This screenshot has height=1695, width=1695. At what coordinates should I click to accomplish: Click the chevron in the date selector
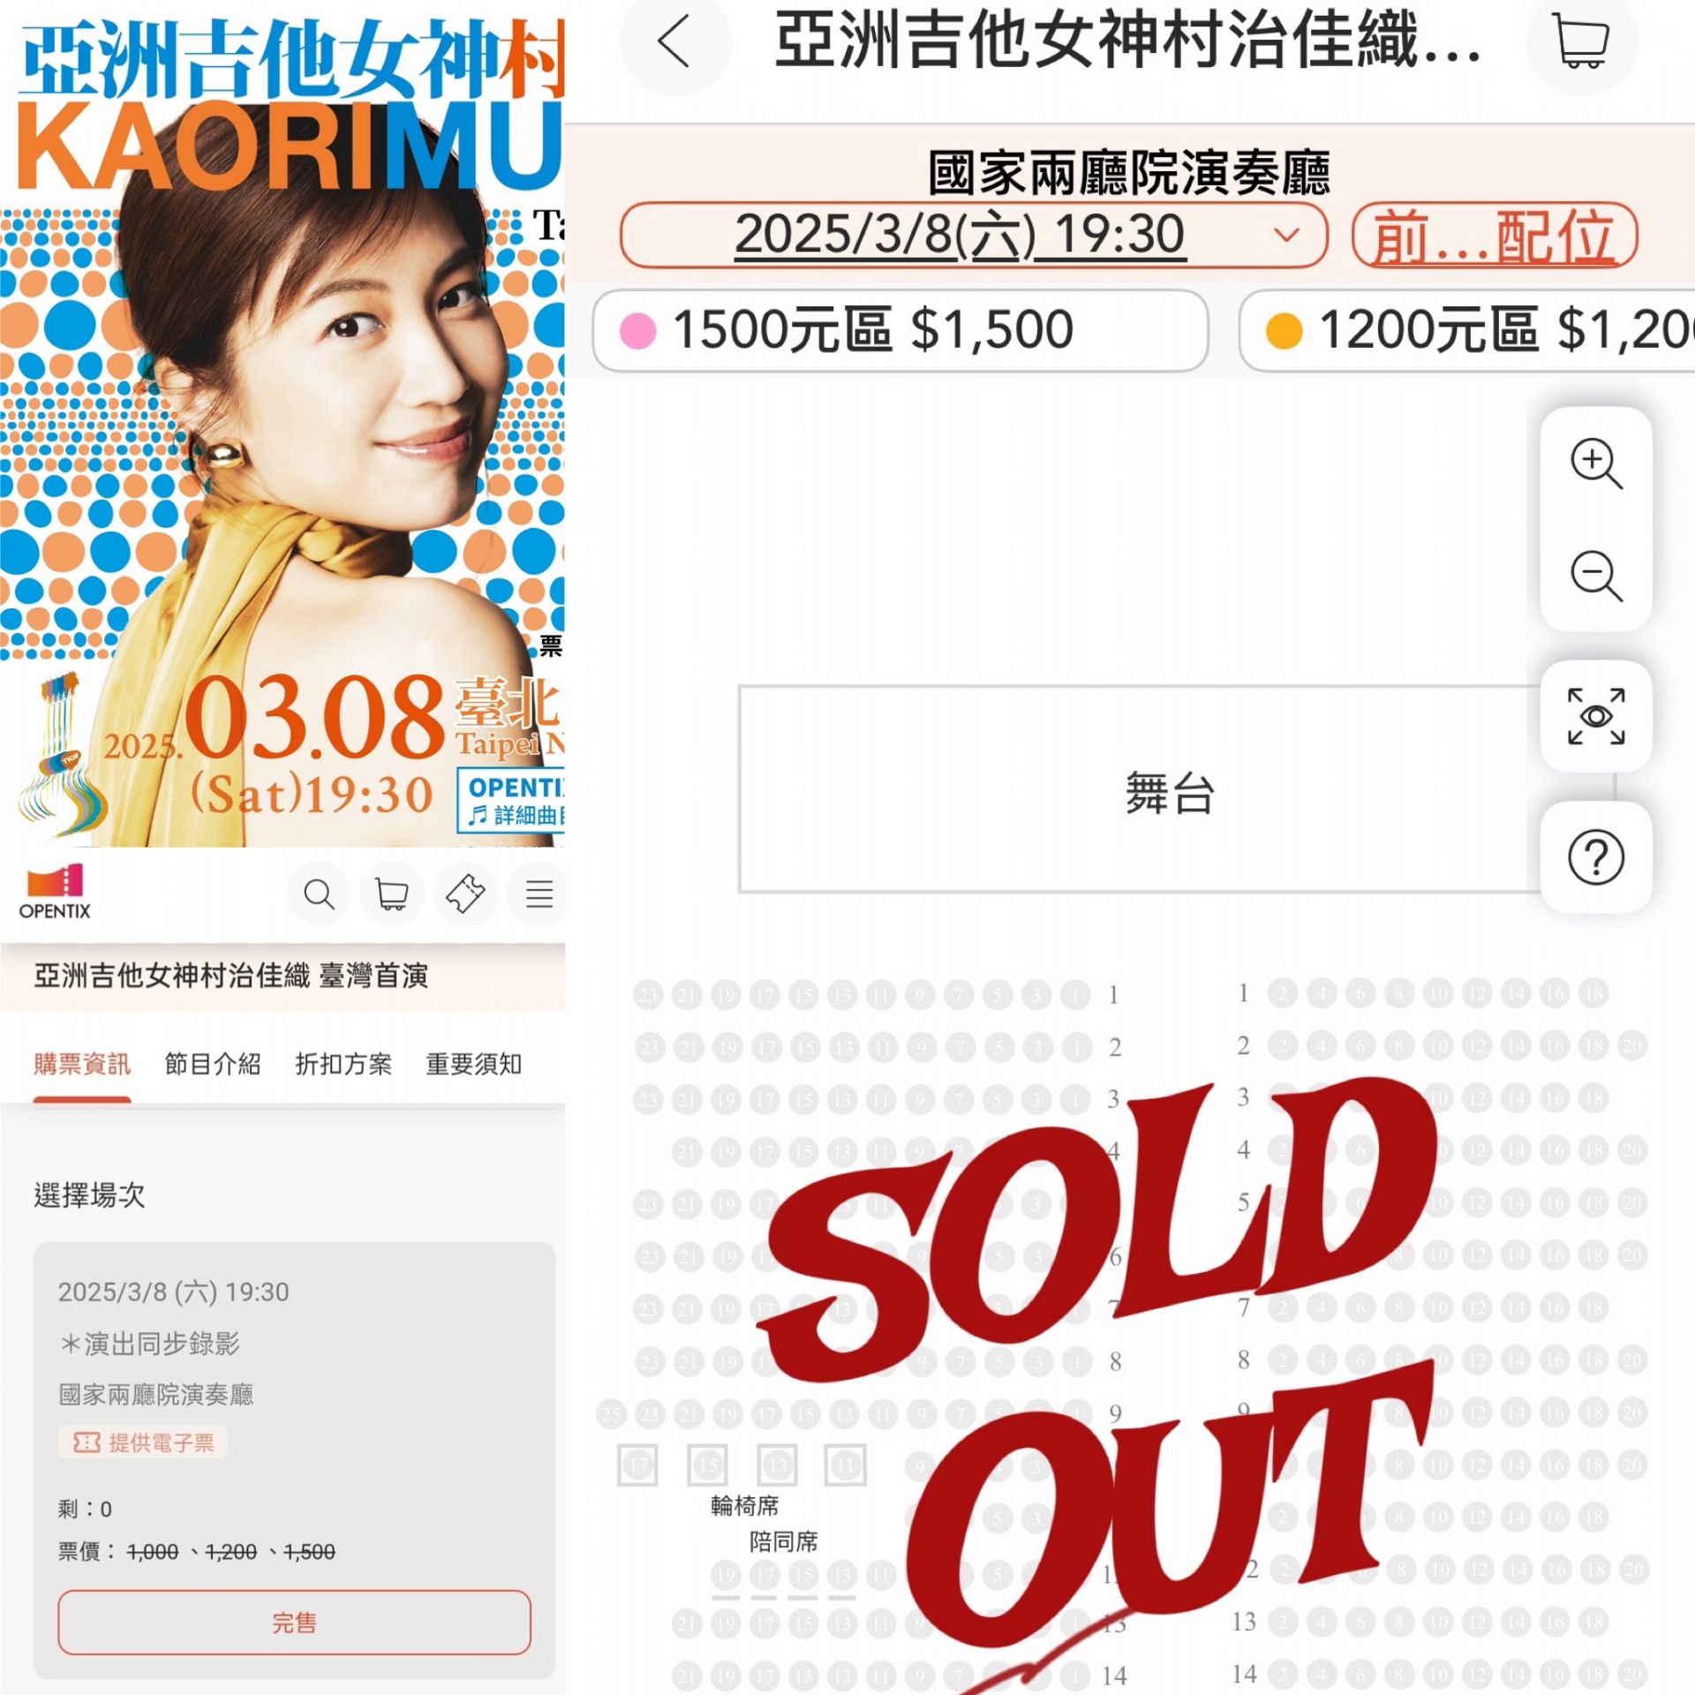tap(1287, 235)
